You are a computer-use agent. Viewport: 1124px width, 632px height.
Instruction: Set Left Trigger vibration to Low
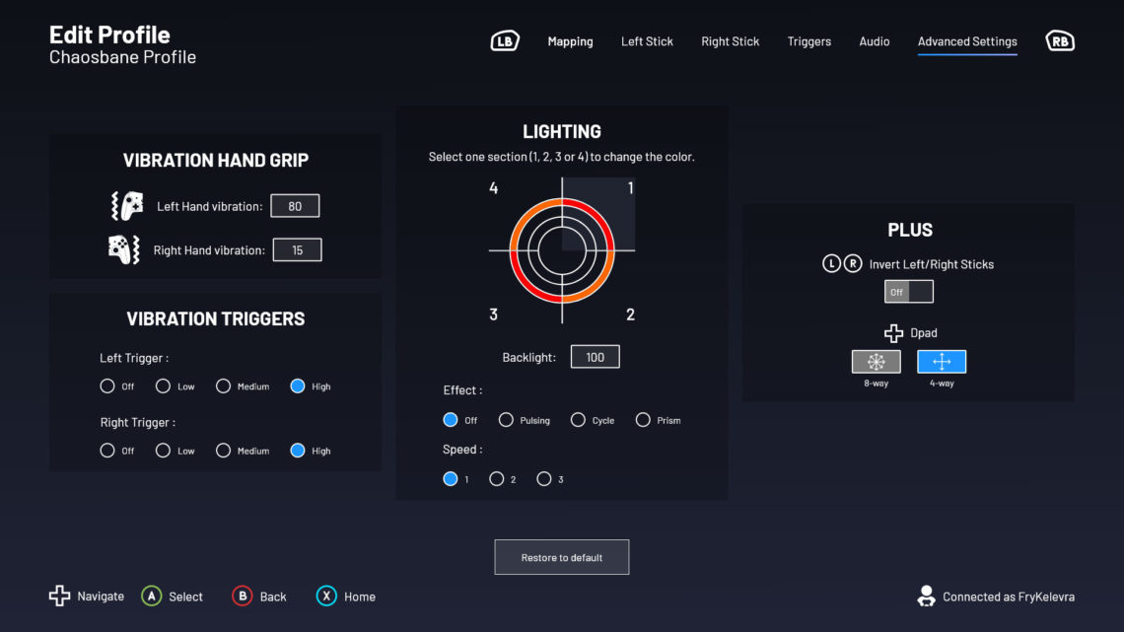163,386
